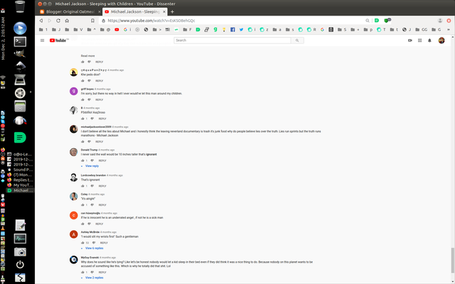Open the YouTube notifications bell

[429, 40]
